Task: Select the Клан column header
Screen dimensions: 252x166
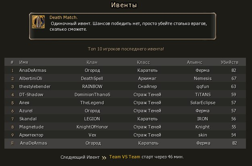Action: pos(92,62)
